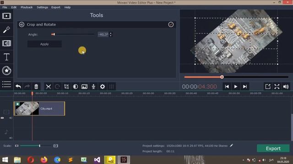This screenshot has height=164, width=293.
Task: Open the Edit menu
Action: tap(14, 7)
